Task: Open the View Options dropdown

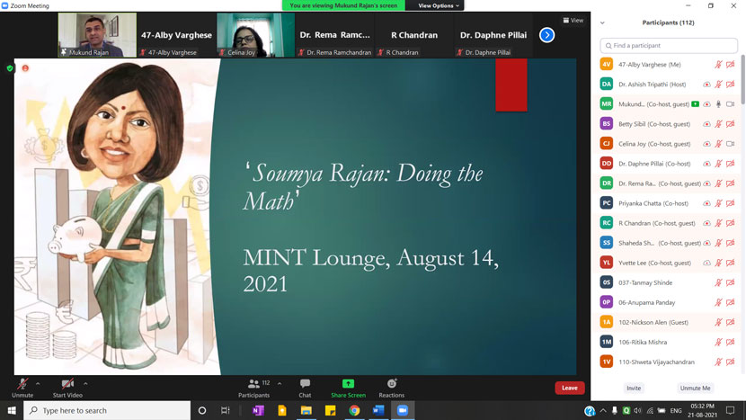Action: pyautogui.click(x=439, y=5)
